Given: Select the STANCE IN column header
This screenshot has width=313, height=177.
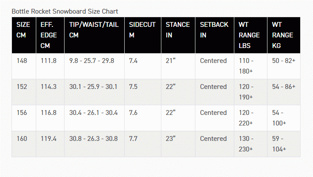Looking at the screenshot, I should (178, 35).
